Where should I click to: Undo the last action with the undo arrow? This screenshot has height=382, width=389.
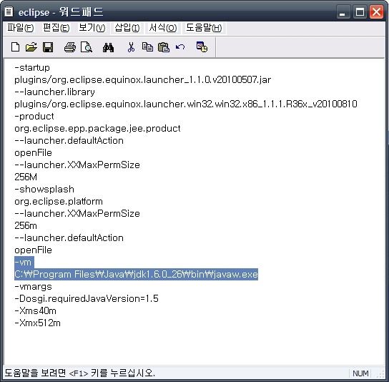pyautogui.click(x=180, y=46)
